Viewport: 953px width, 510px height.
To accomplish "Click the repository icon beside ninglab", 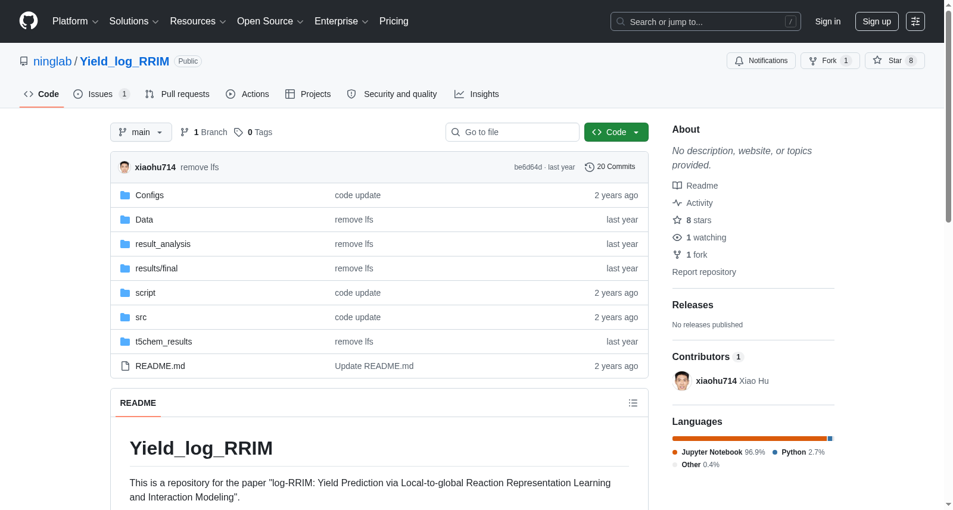I will [24, 61].
